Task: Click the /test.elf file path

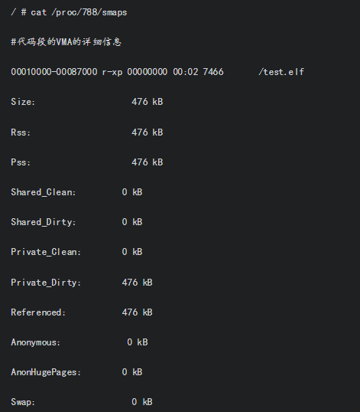Action: [281, 72]
